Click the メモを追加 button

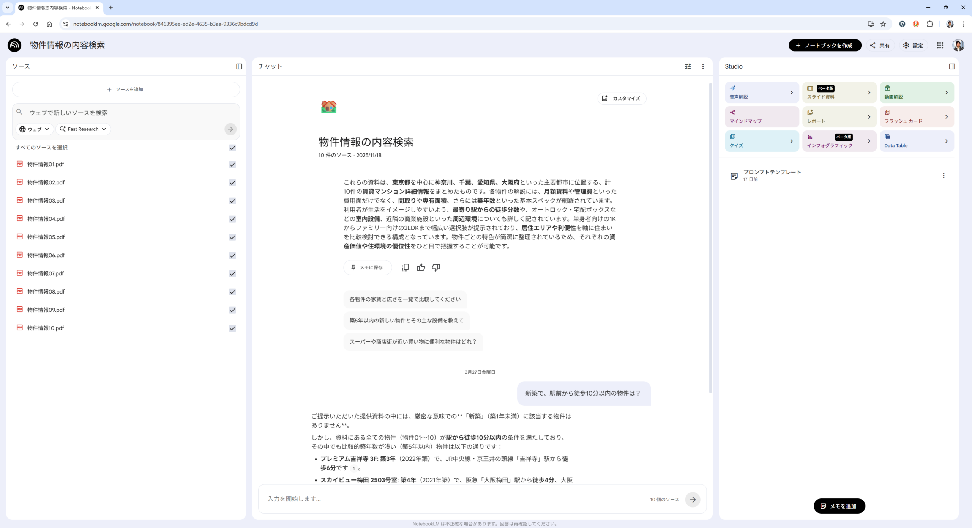tap(839, 506)
